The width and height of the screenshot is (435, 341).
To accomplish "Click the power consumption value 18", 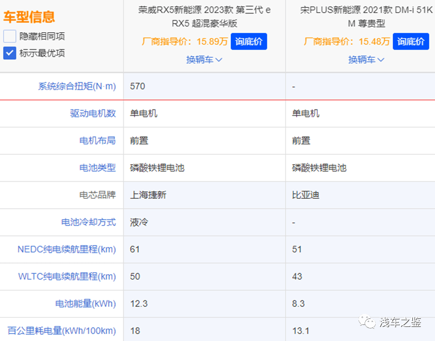I will [135, 331].
